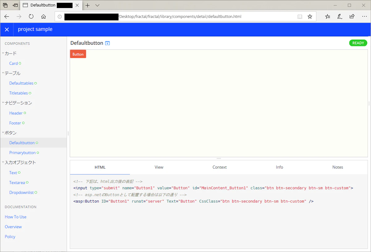Click the browser address bar
The image size is (371, 252).
pos(185,17)
